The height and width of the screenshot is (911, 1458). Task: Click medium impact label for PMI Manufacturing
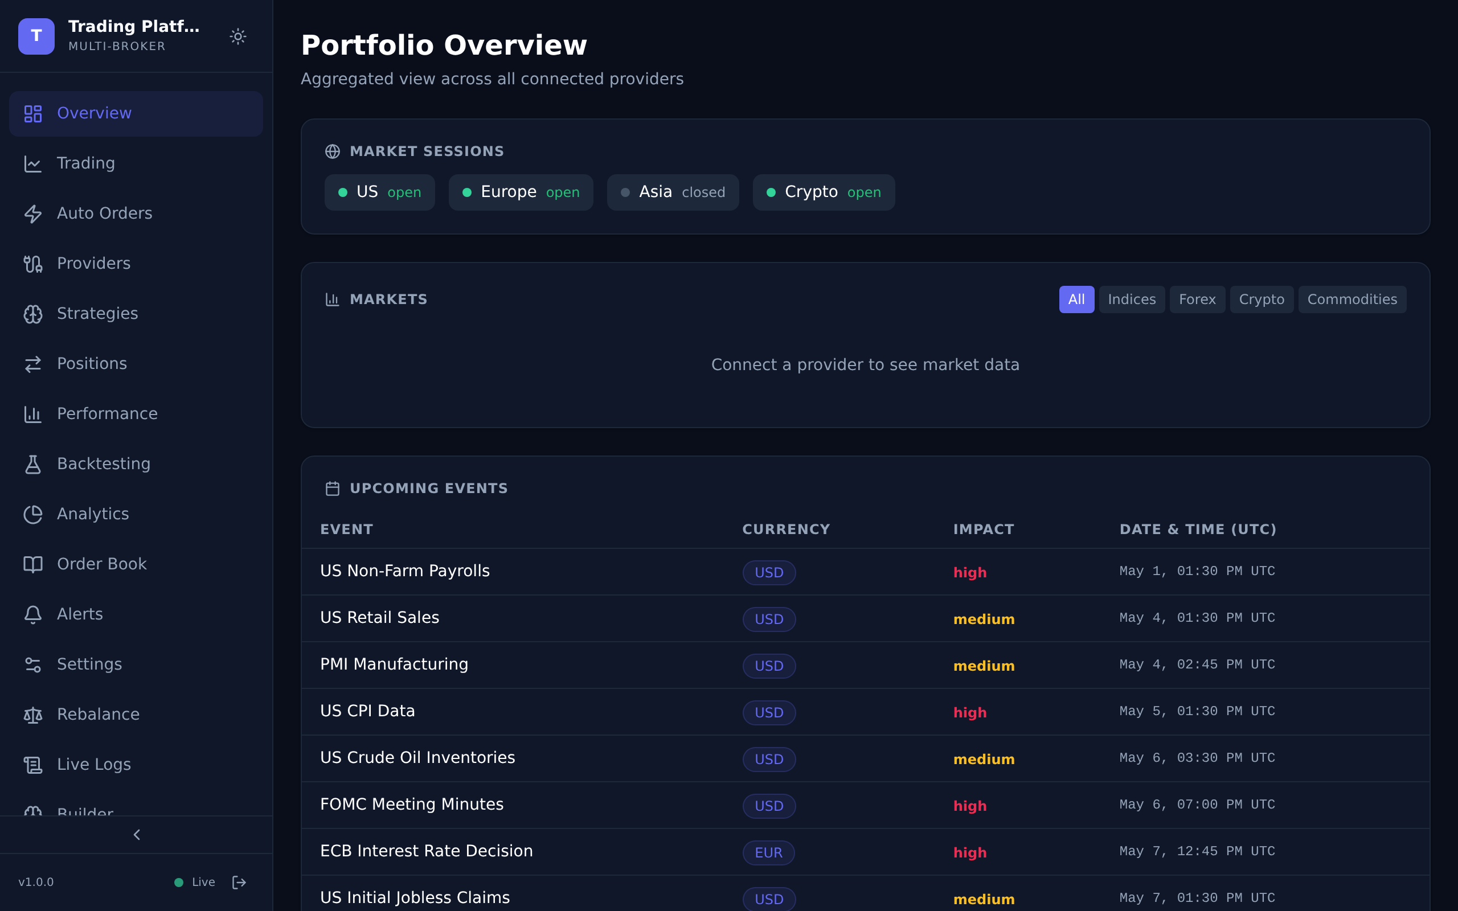coord(984,666)
